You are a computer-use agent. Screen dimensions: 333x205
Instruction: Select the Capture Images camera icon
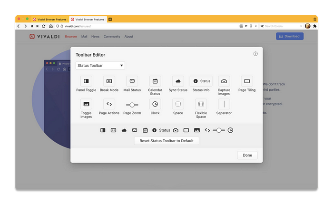tap(224, 81)
